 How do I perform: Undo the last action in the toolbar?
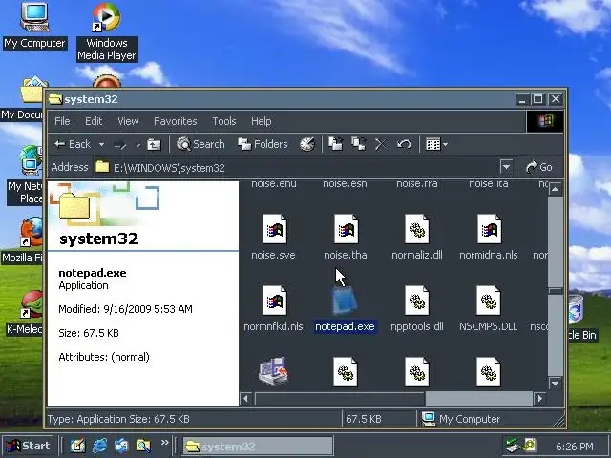pyautogui.click(x=404, y=144)
